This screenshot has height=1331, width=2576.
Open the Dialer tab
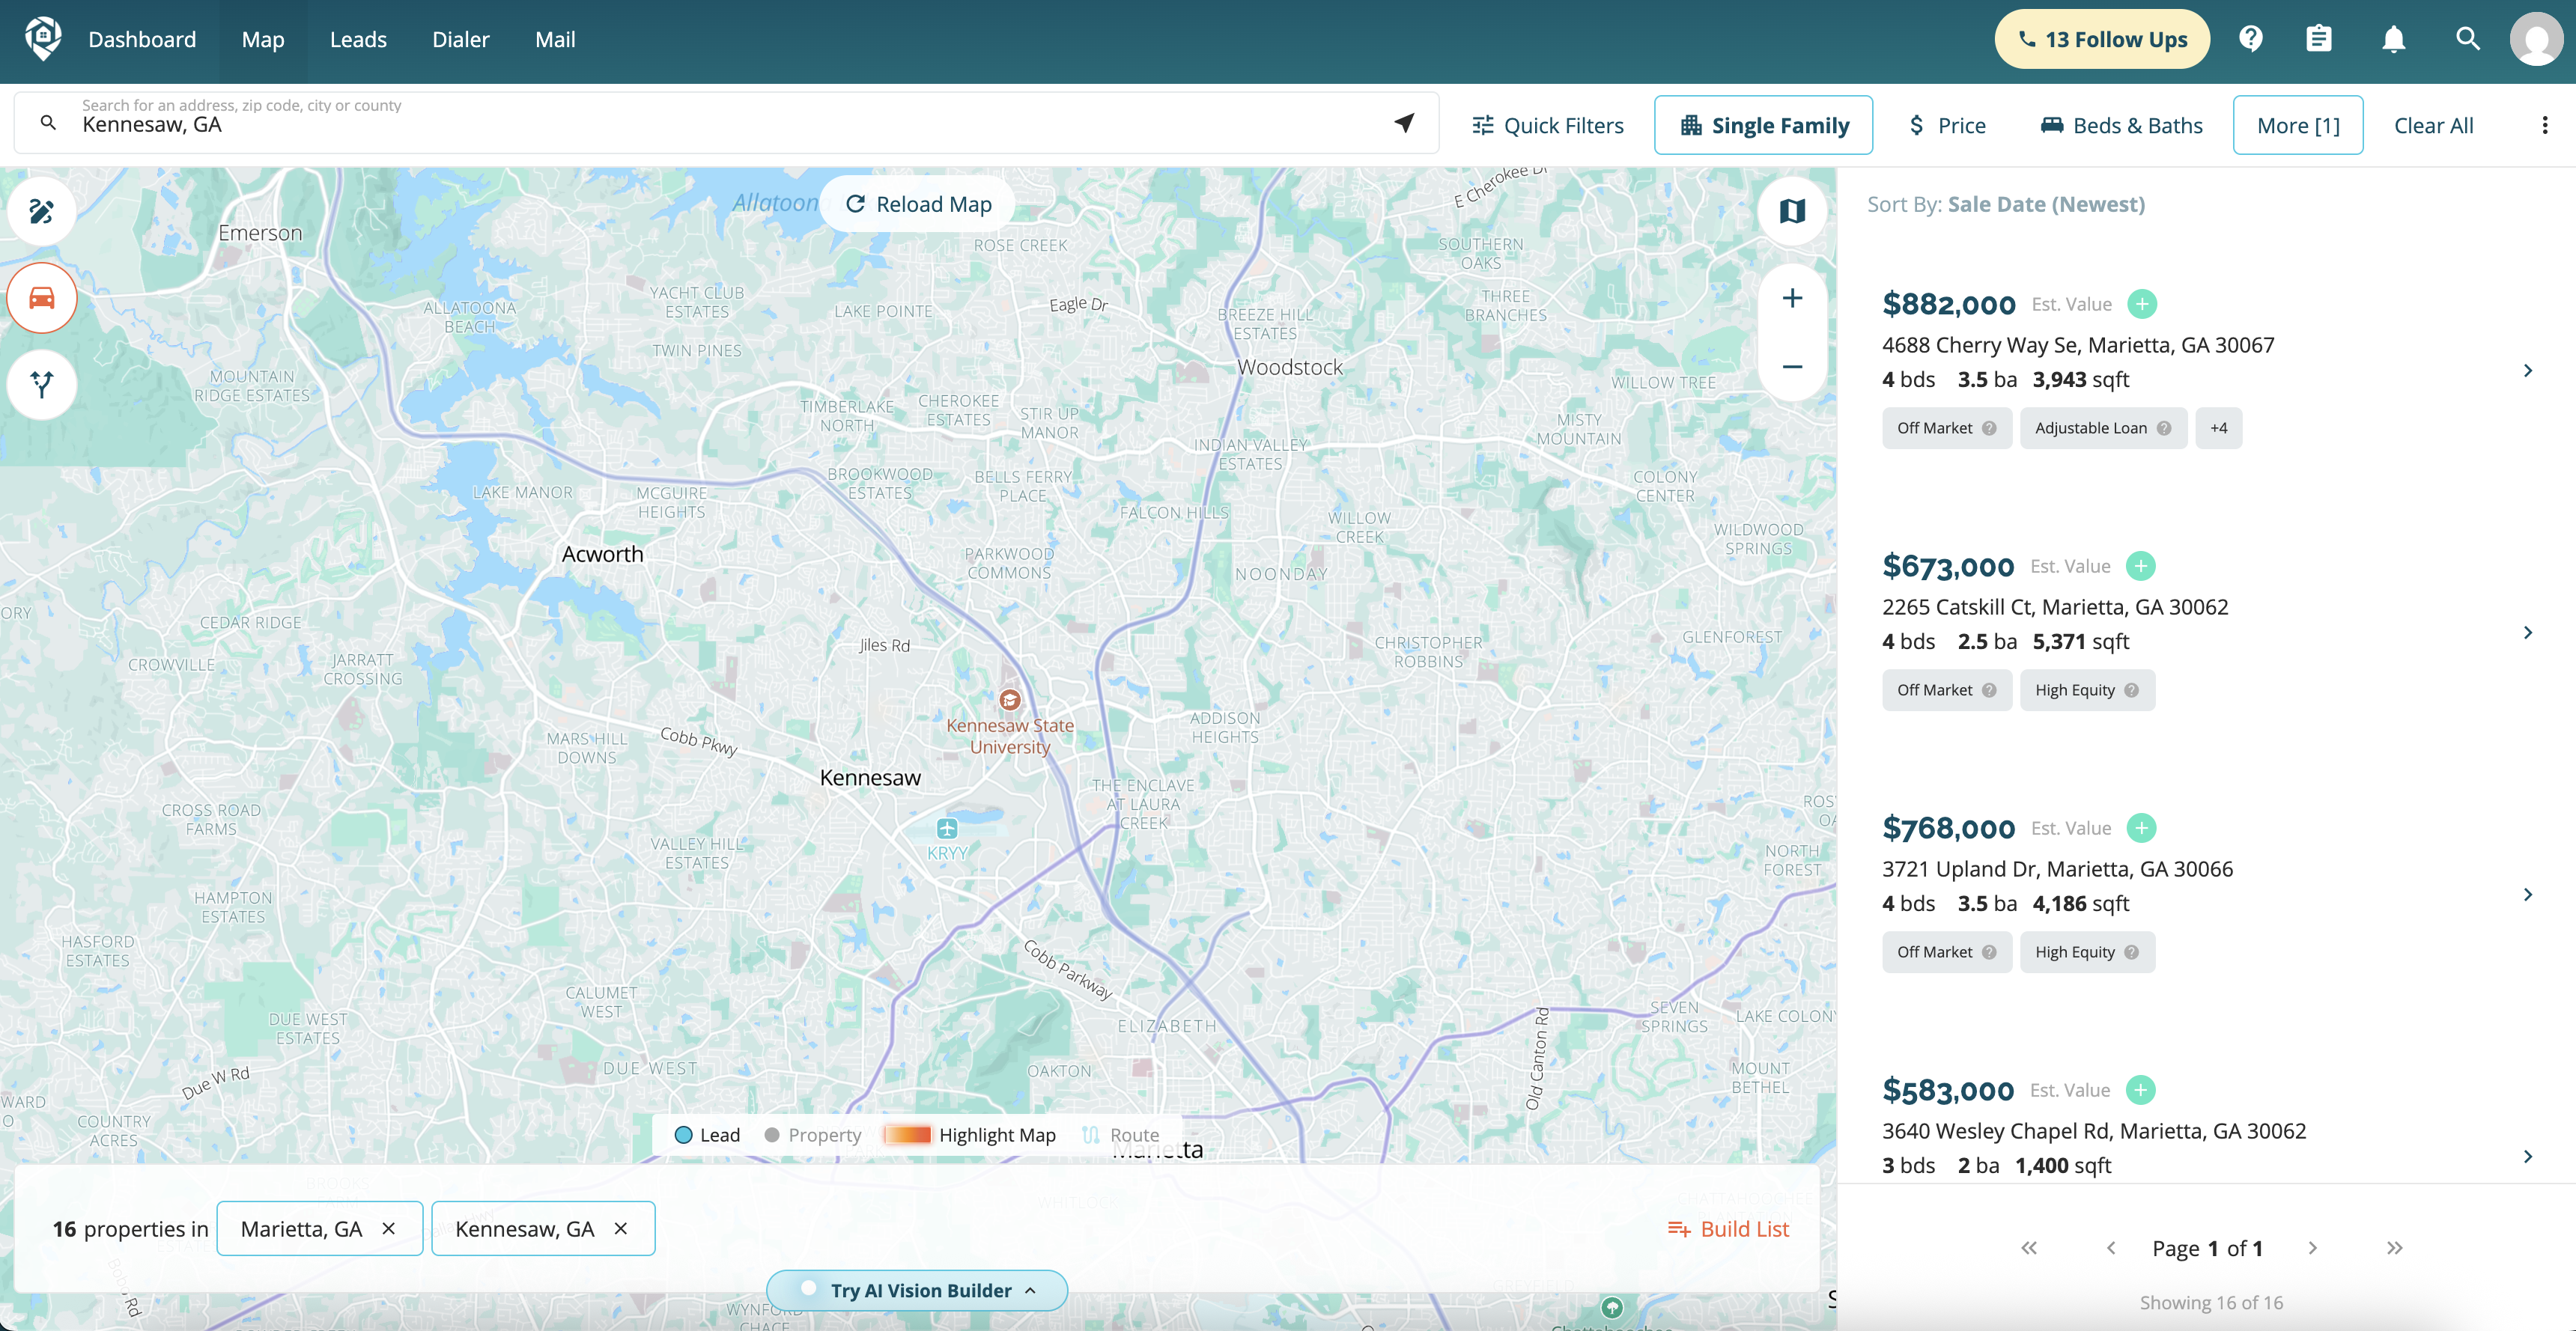click(x=461, y=39)
